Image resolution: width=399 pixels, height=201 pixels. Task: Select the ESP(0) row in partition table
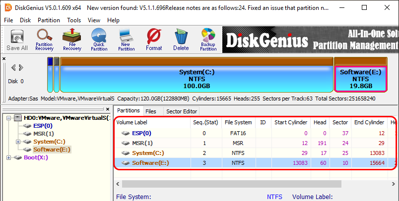point(141,133)
